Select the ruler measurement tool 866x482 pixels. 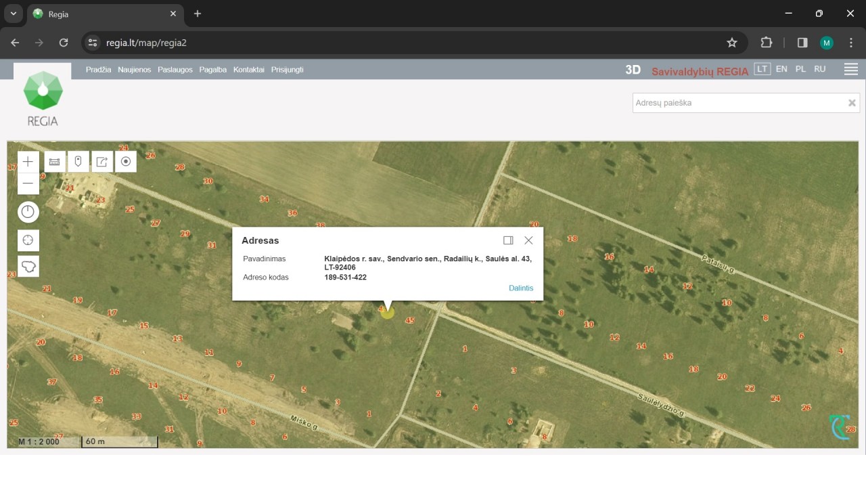click(55, 162)
